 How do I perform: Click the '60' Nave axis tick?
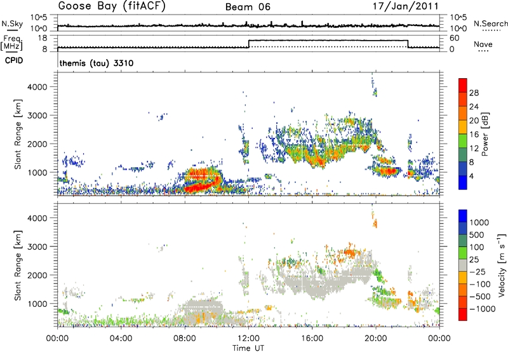point(455,38)
